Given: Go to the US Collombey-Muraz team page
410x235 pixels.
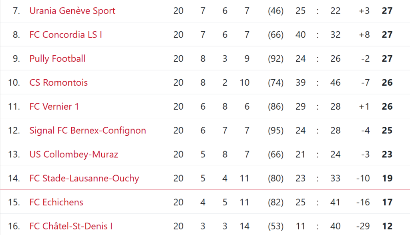Looking at the screenshot, I should [74, 155].
